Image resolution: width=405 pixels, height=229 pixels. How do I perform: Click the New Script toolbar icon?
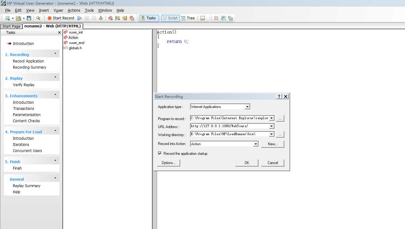click(x=7, y=18)
